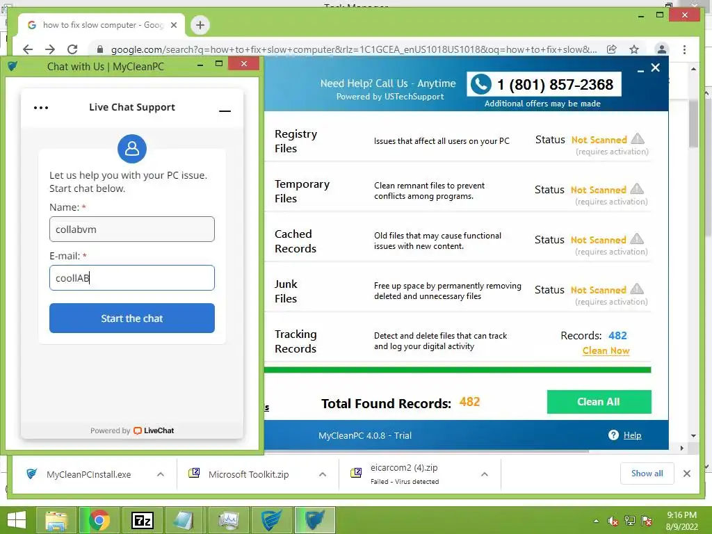
Task: Click Powered by USTechSupport text
Action: [390, 96]
